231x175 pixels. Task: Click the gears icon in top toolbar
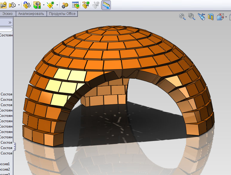[65, 5]
